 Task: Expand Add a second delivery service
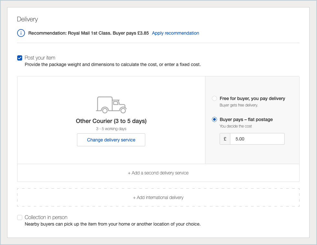click(x=158, y=173)
